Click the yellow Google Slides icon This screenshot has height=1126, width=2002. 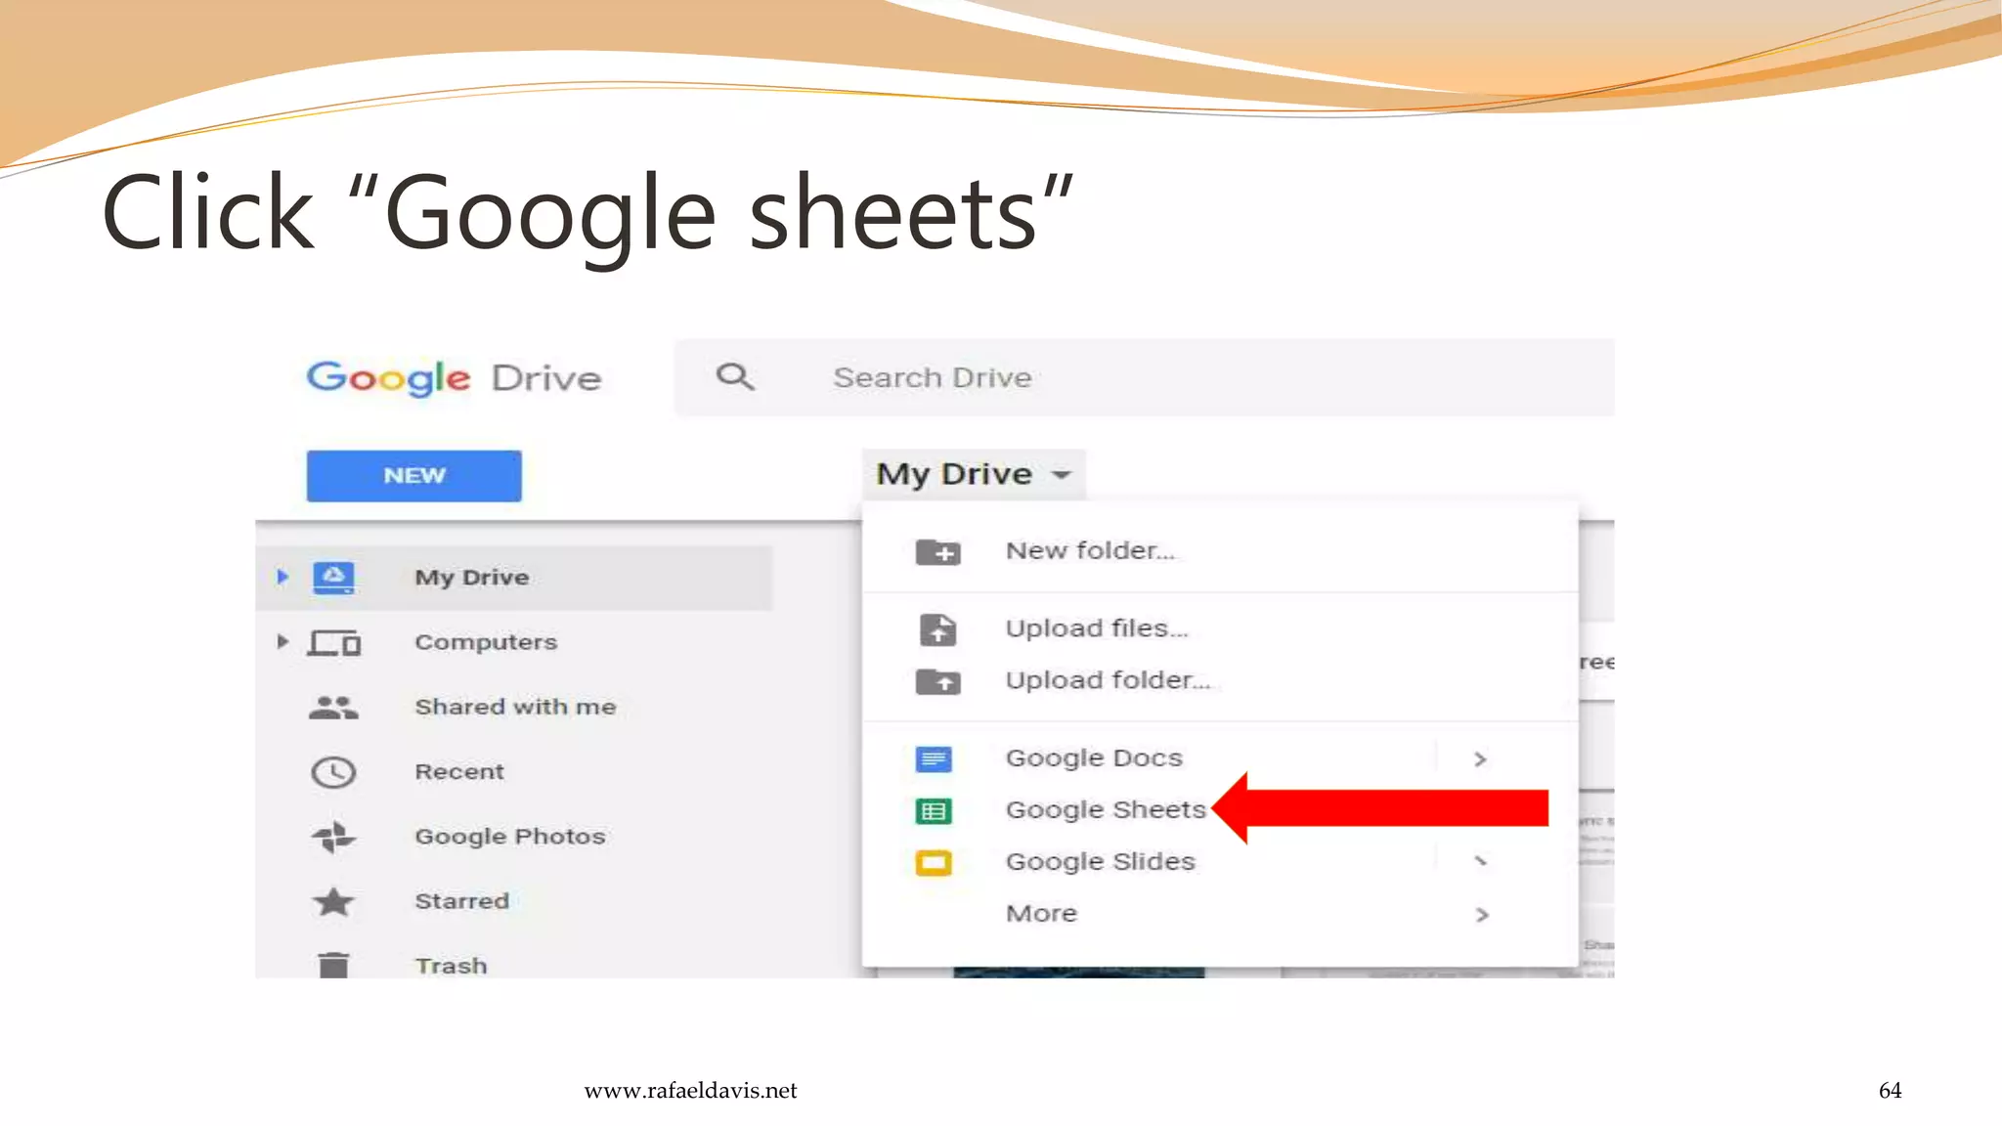(934, 862)
